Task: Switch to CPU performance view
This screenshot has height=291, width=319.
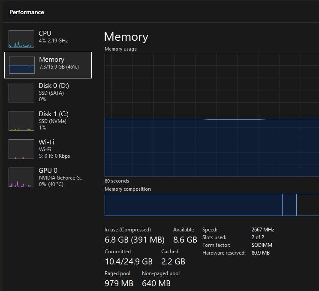Action: coord(48,39)
